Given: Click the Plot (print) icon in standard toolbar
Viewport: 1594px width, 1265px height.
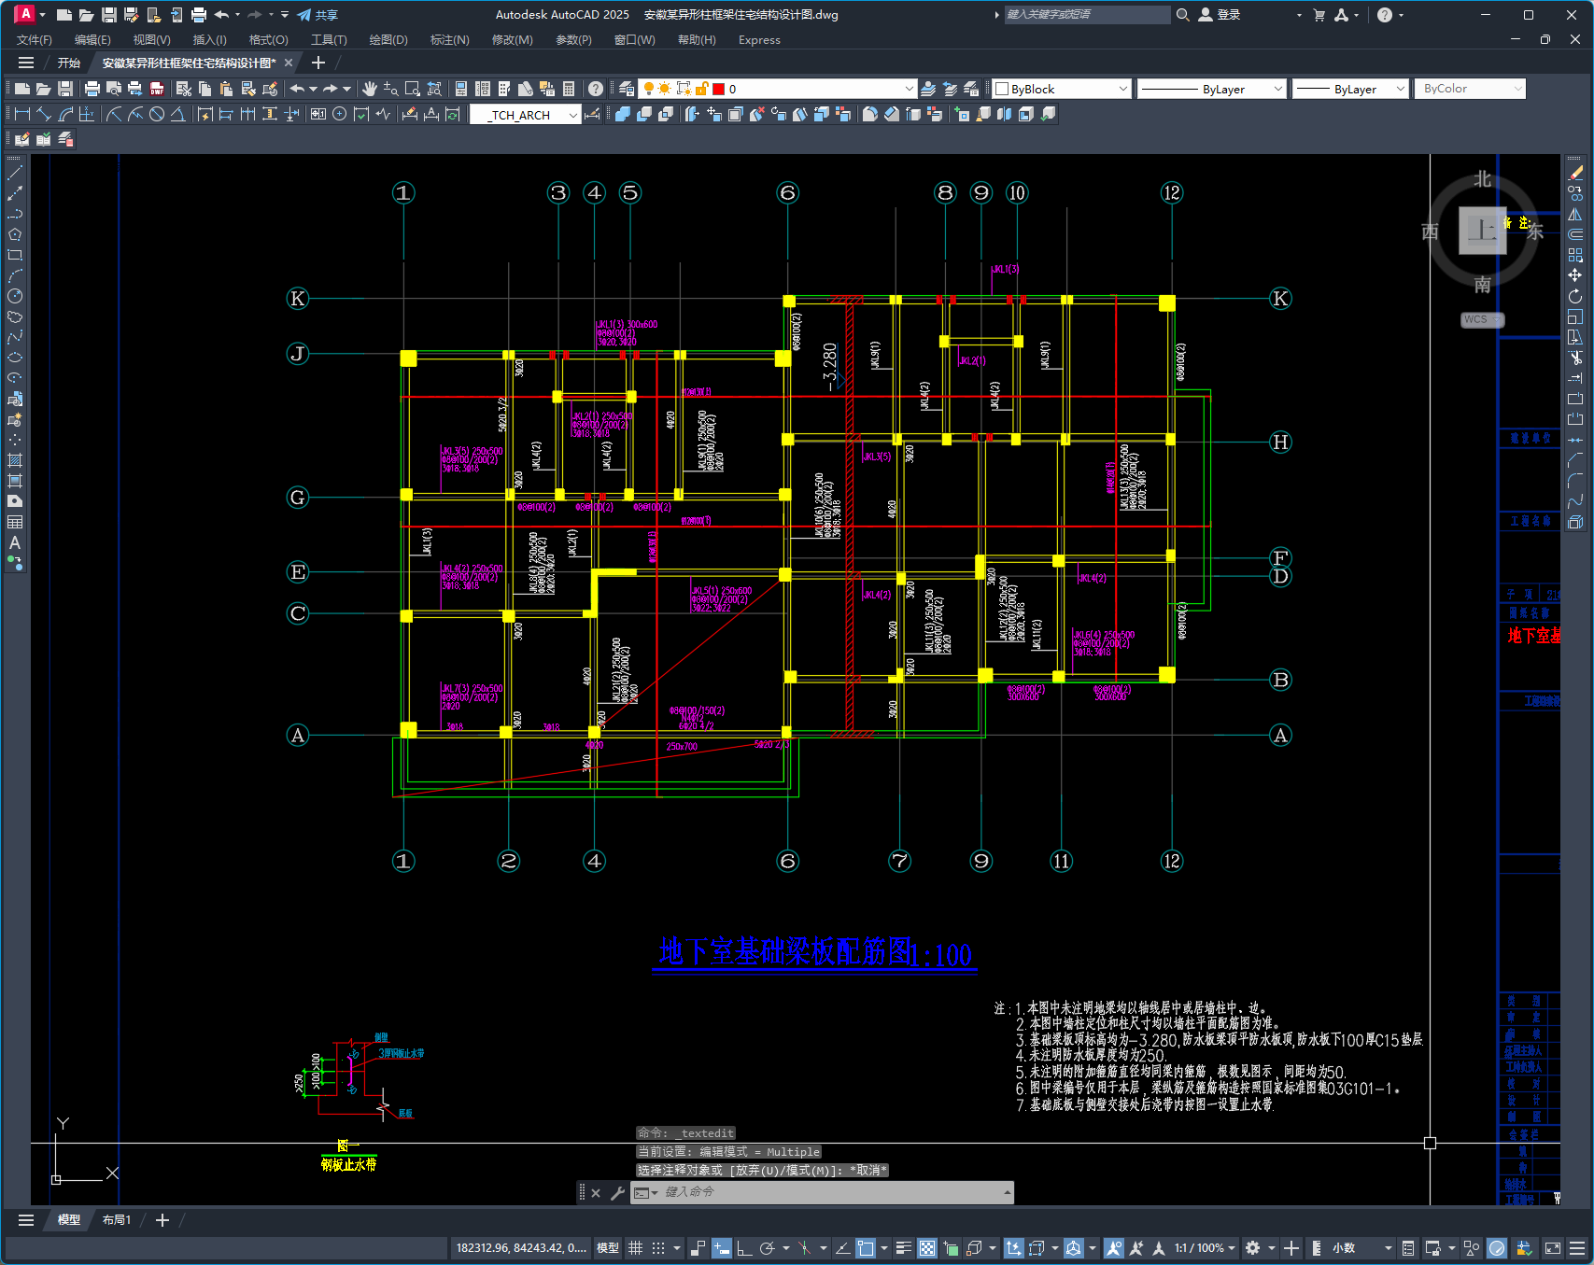Looking at the screenshot, I should [92, 89].
